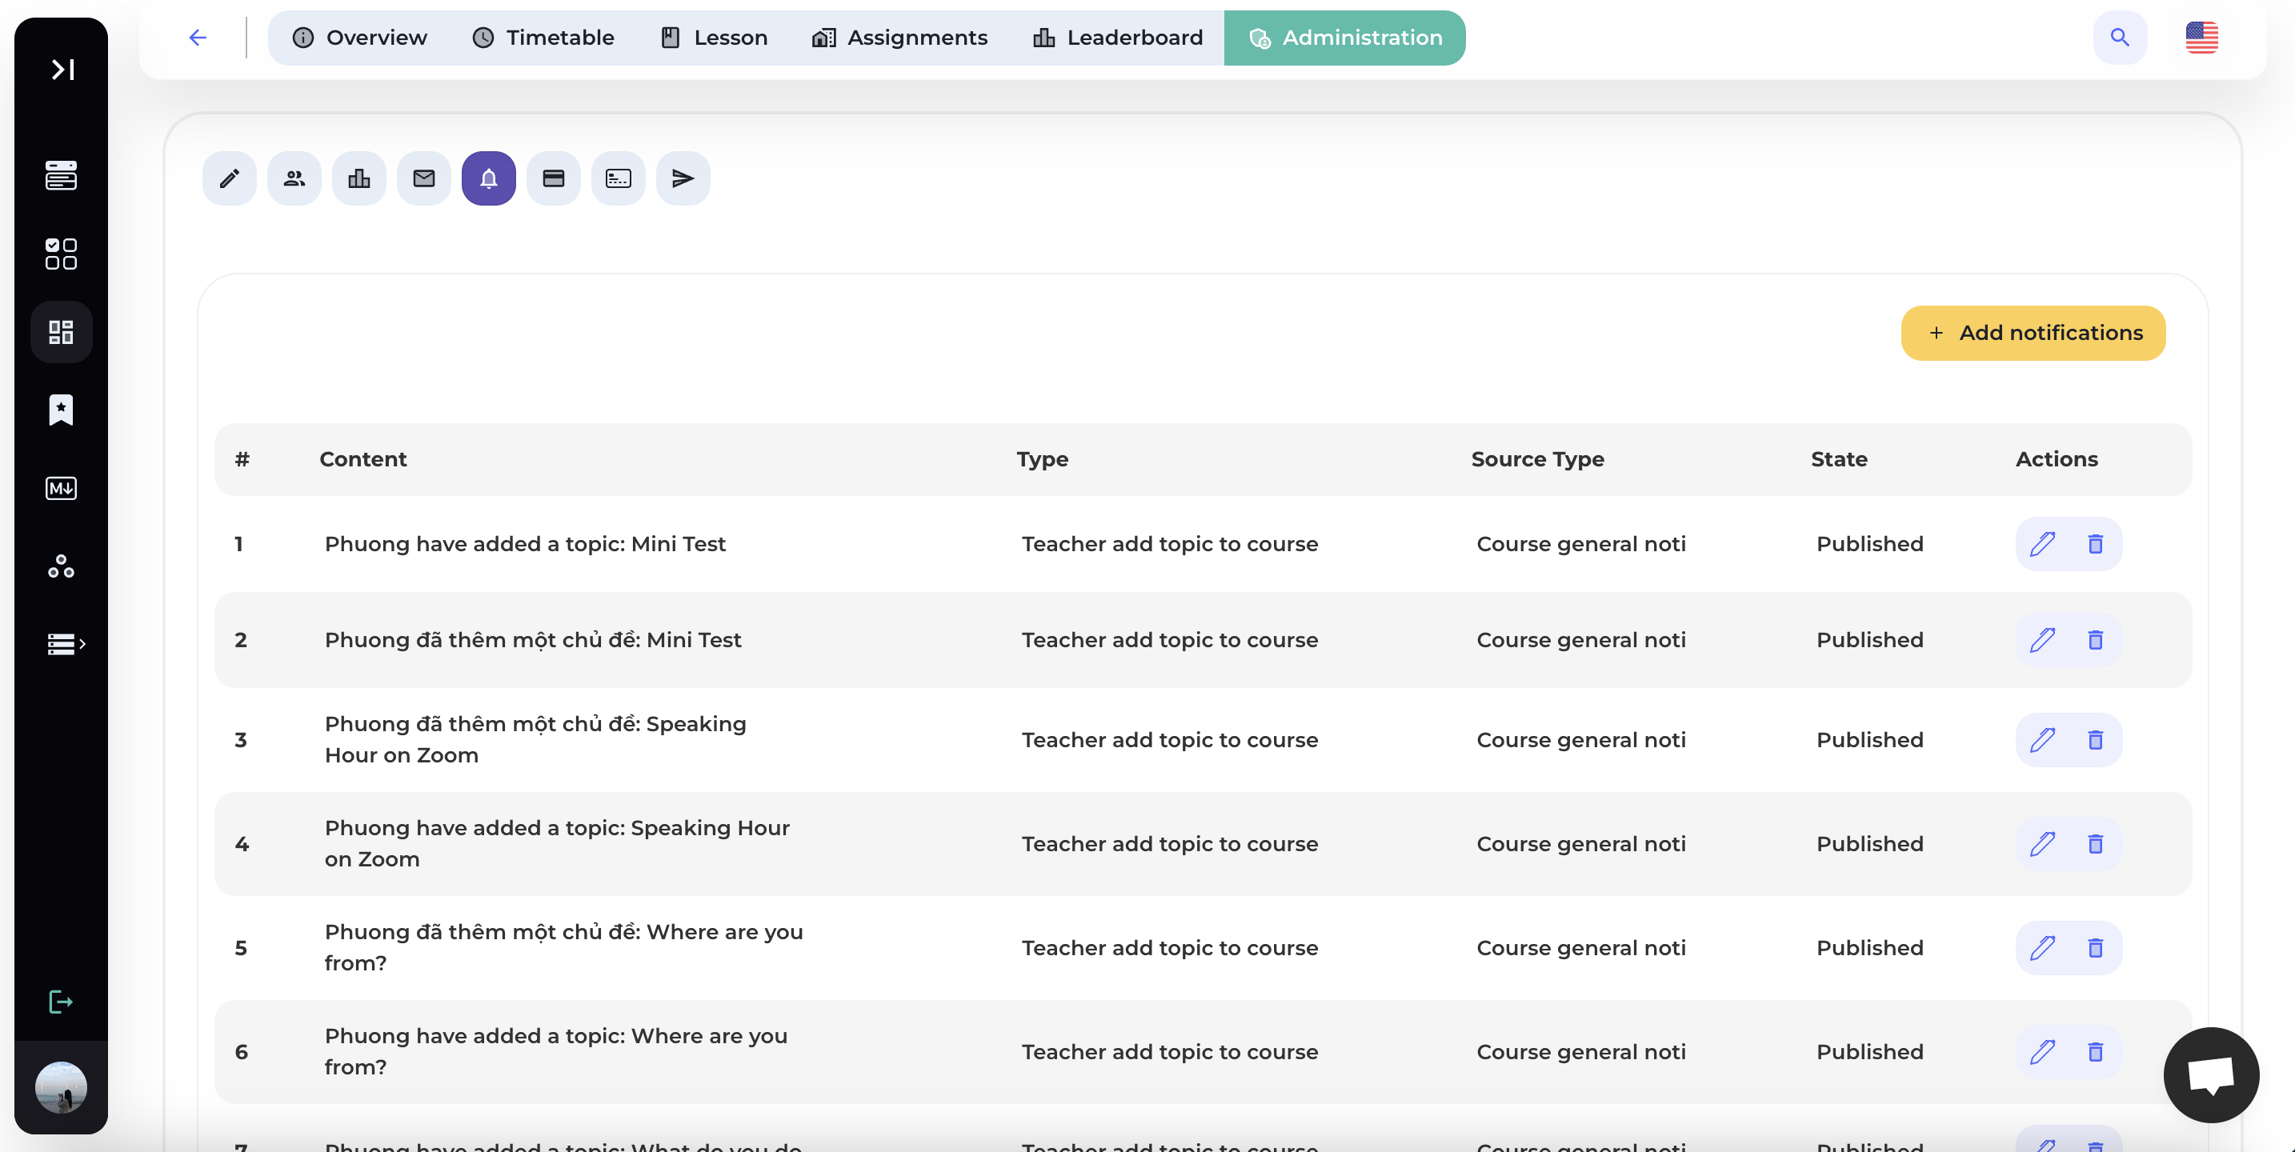
Task: Click the search magnifier button
Action: [2120, 38]
